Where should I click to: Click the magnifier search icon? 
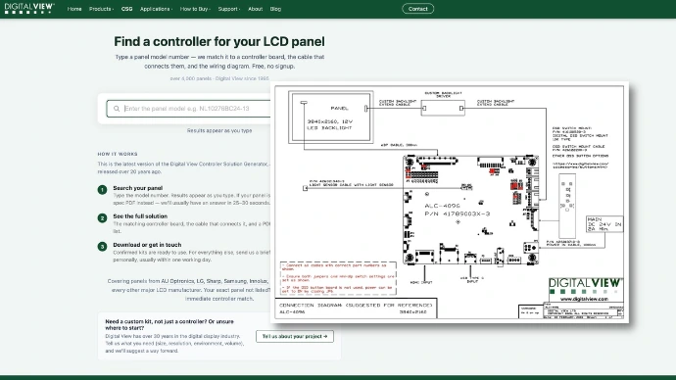(x=117, y=109)
